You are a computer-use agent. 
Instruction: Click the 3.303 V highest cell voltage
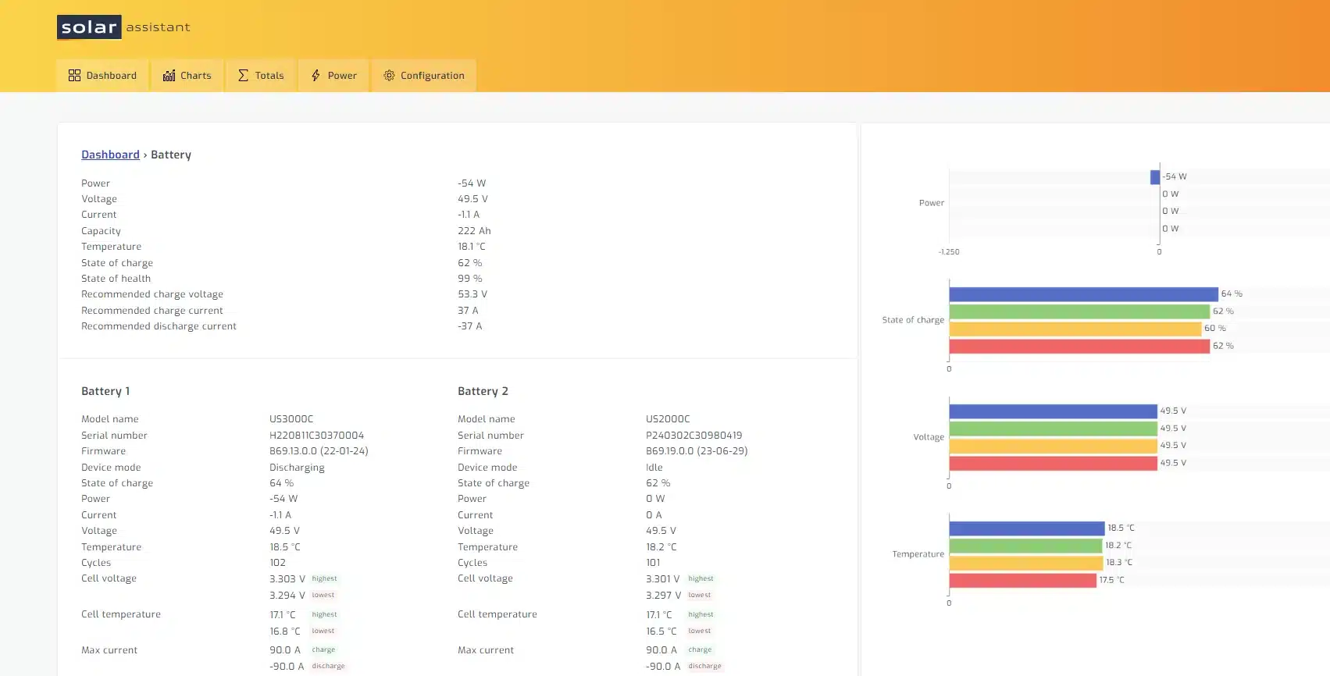click(287, 579)
